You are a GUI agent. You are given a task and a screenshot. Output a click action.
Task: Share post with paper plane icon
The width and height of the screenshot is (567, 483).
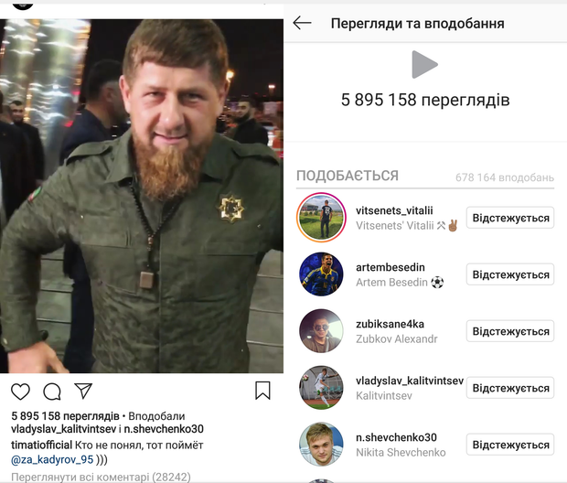coord(83,391)
